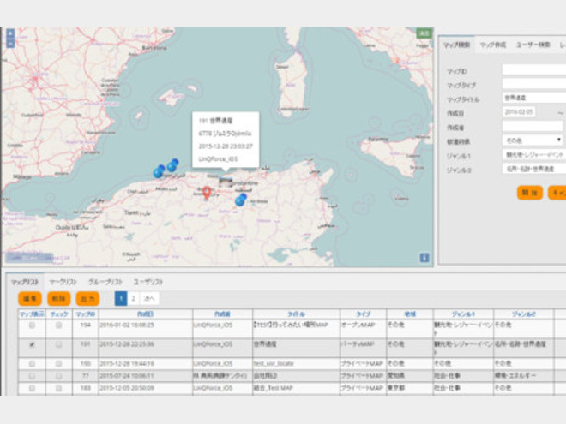This screenshot has height=424, width=566.
Task: Go to page 2 in pagination
Action: [133, 299]
